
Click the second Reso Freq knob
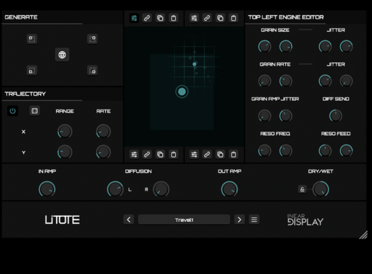[x=286, y=150]
